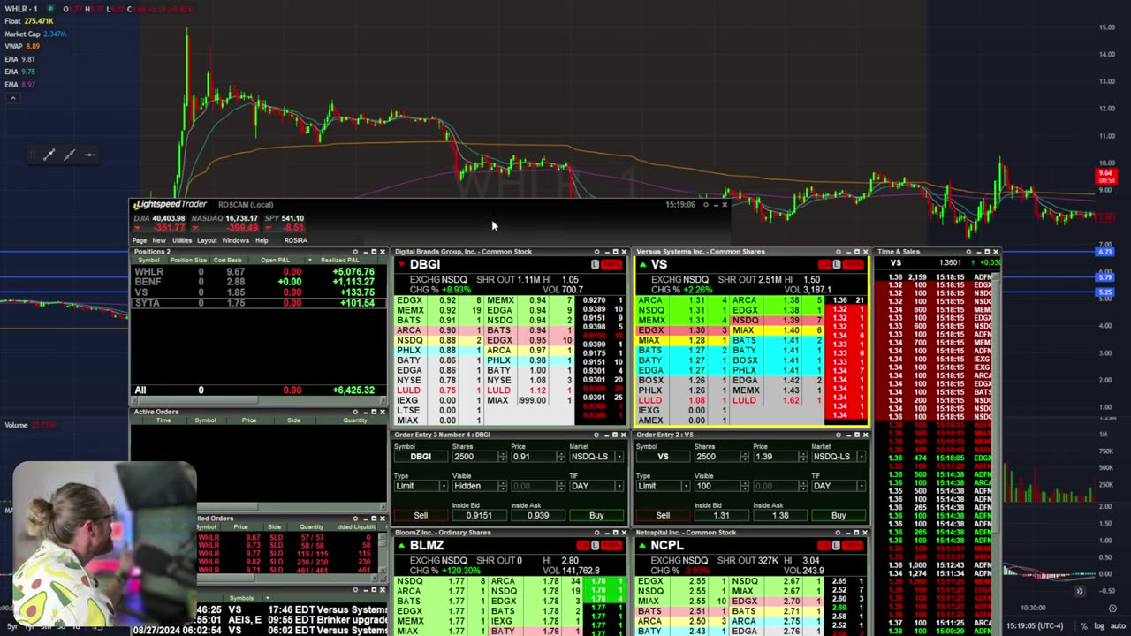Click the Buy button for VS
Screen dimensions: 1131x636
(839, 515)
